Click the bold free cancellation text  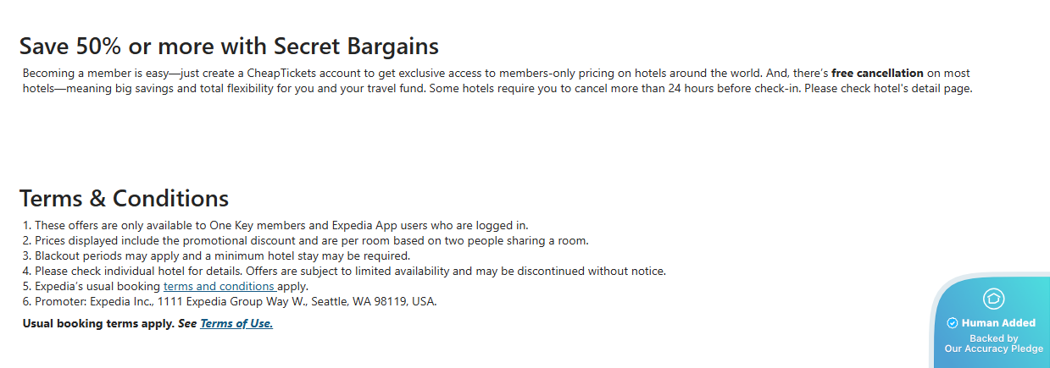[x=877, y=74]
